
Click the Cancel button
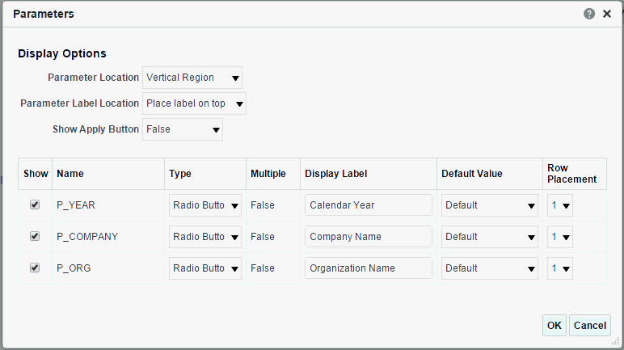(x=590, y=325)
